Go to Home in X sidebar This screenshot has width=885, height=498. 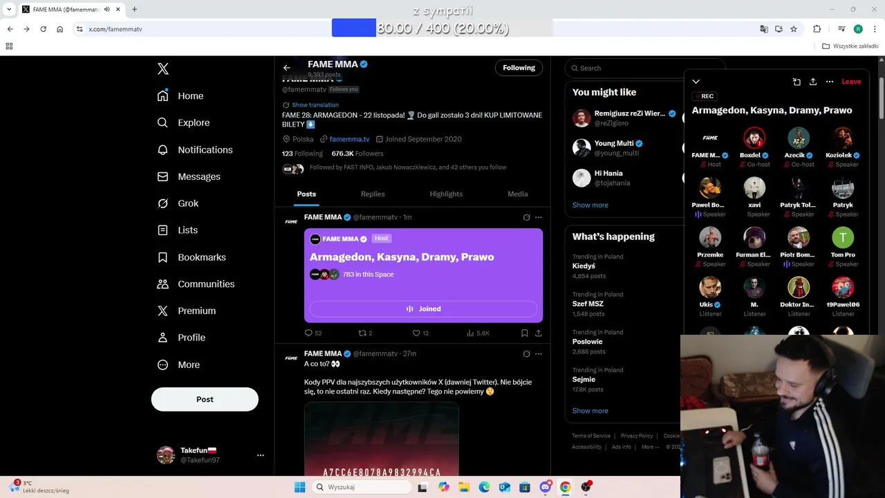(180, 96)
